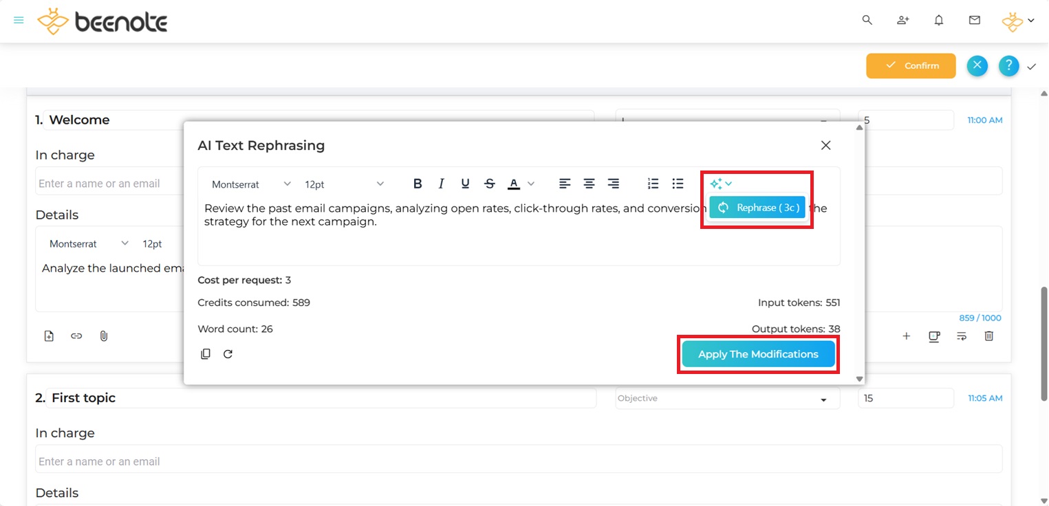Open the notifications bell
The width and height of the screenshot is (1049, 506).
938,21
